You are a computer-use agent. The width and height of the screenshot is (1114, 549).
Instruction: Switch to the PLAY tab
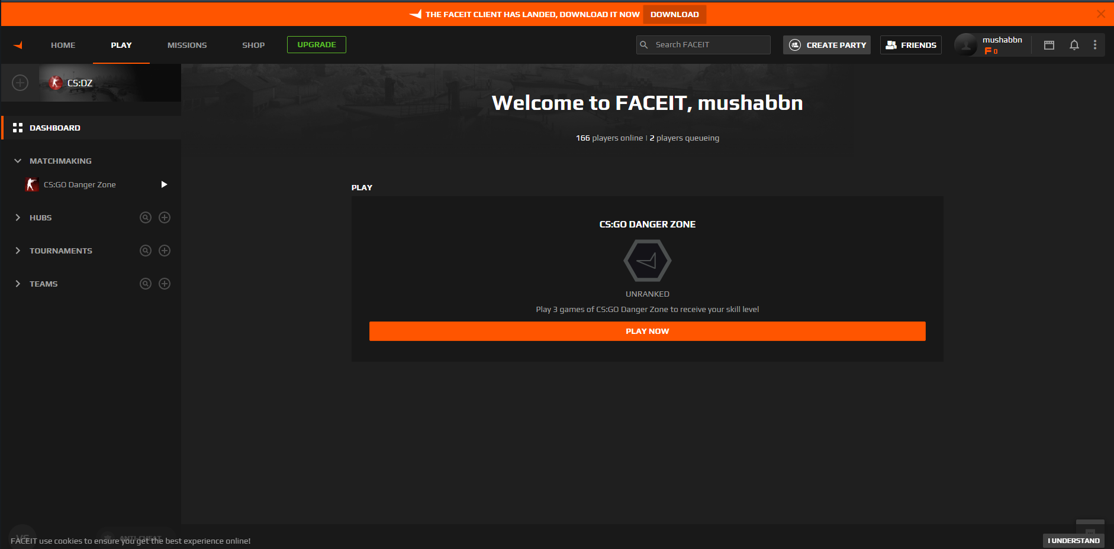click(121, 45)
